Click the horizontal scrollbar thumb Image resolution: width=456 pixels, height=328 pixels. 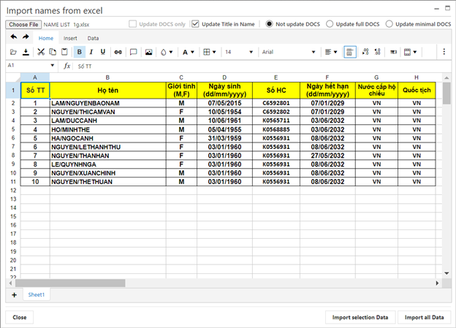pyautogui.click(x=70, y=283)
